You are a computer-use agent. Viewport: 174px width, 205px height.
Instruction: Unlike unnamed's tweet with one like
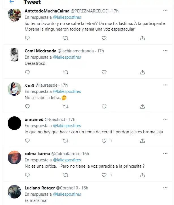(104, 141)
